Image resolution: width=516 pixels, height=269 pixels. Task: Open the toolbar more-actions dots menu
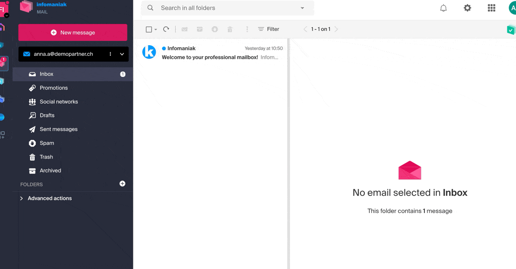pos(247,29)
